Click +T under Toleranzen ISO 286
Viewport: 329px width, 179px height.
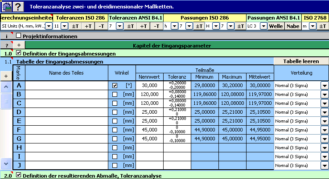pos(88,26)
